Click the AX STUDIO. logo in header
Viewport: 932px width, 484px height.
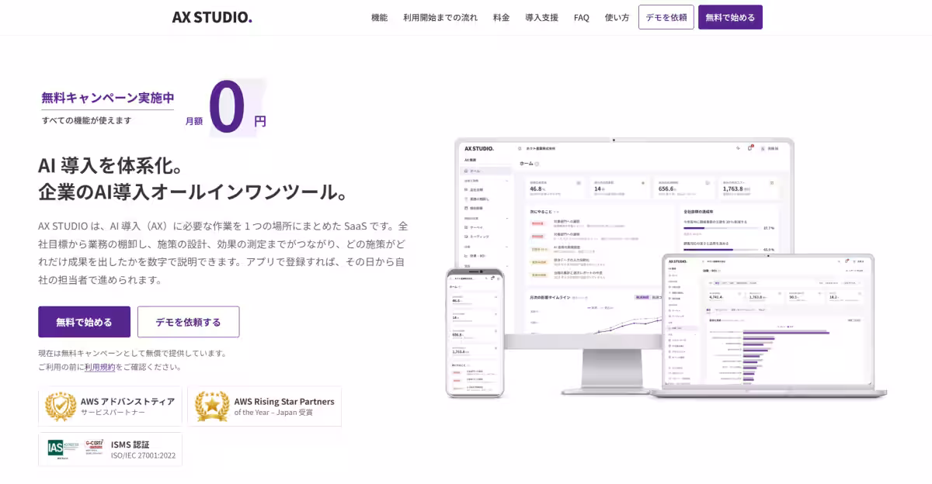click(x=212, y=17)
